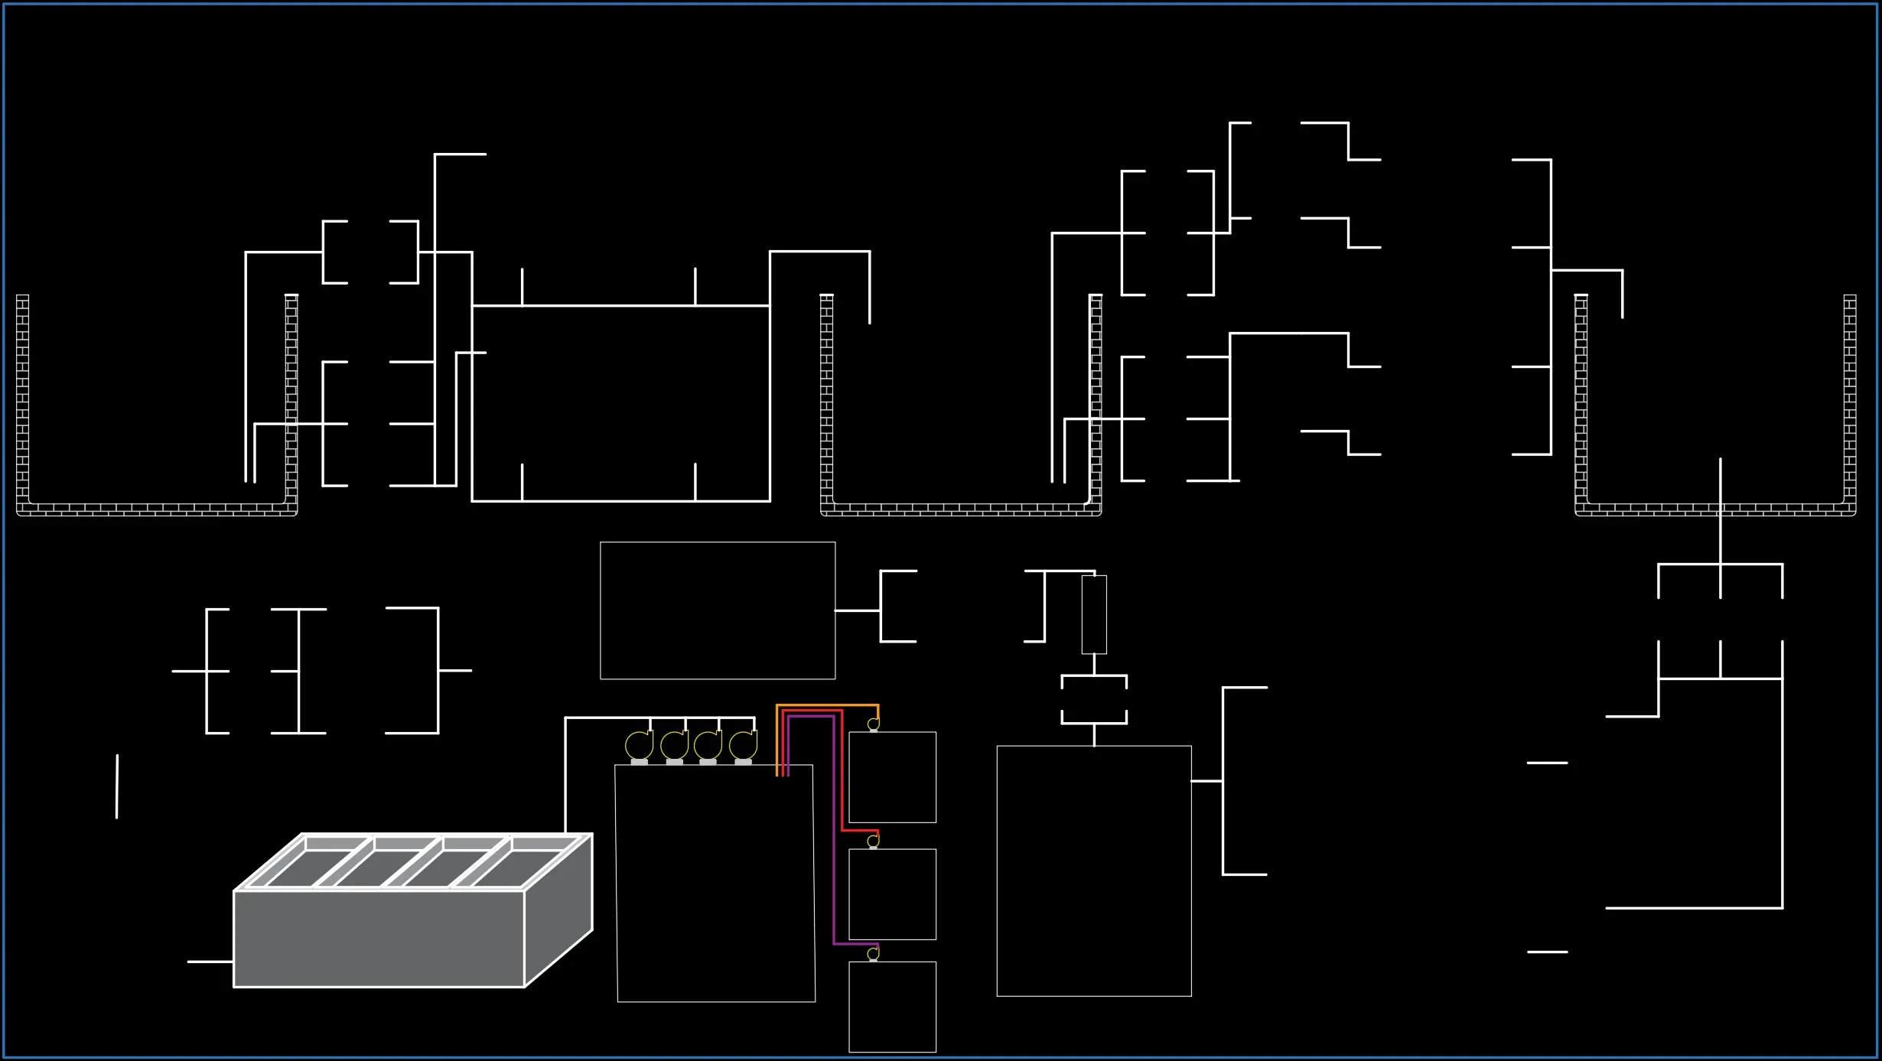This screenshot has width=1882, height=1061.
Task: Click the tall narrow column vessel
Action: [x=1094, y=614]
